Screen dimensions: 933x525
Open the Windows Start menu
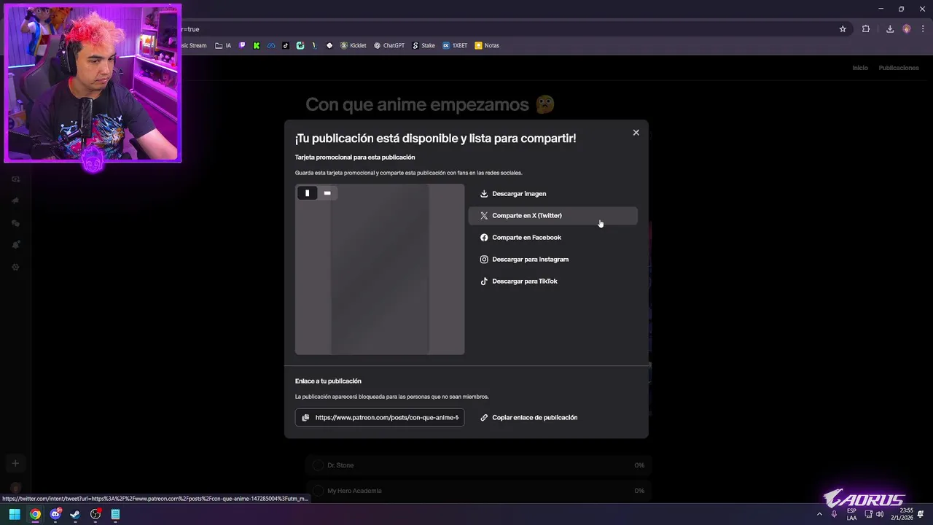pyautogui.click(x=15, y=514)
